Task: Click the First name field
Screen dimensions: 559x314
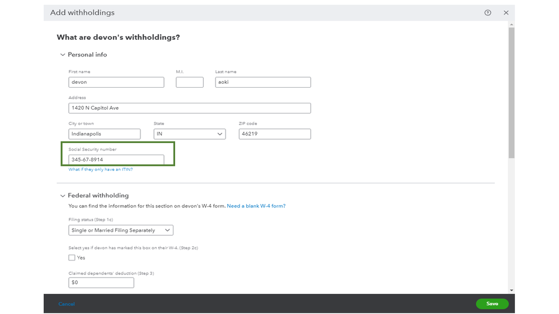Action: click(116, 82)
